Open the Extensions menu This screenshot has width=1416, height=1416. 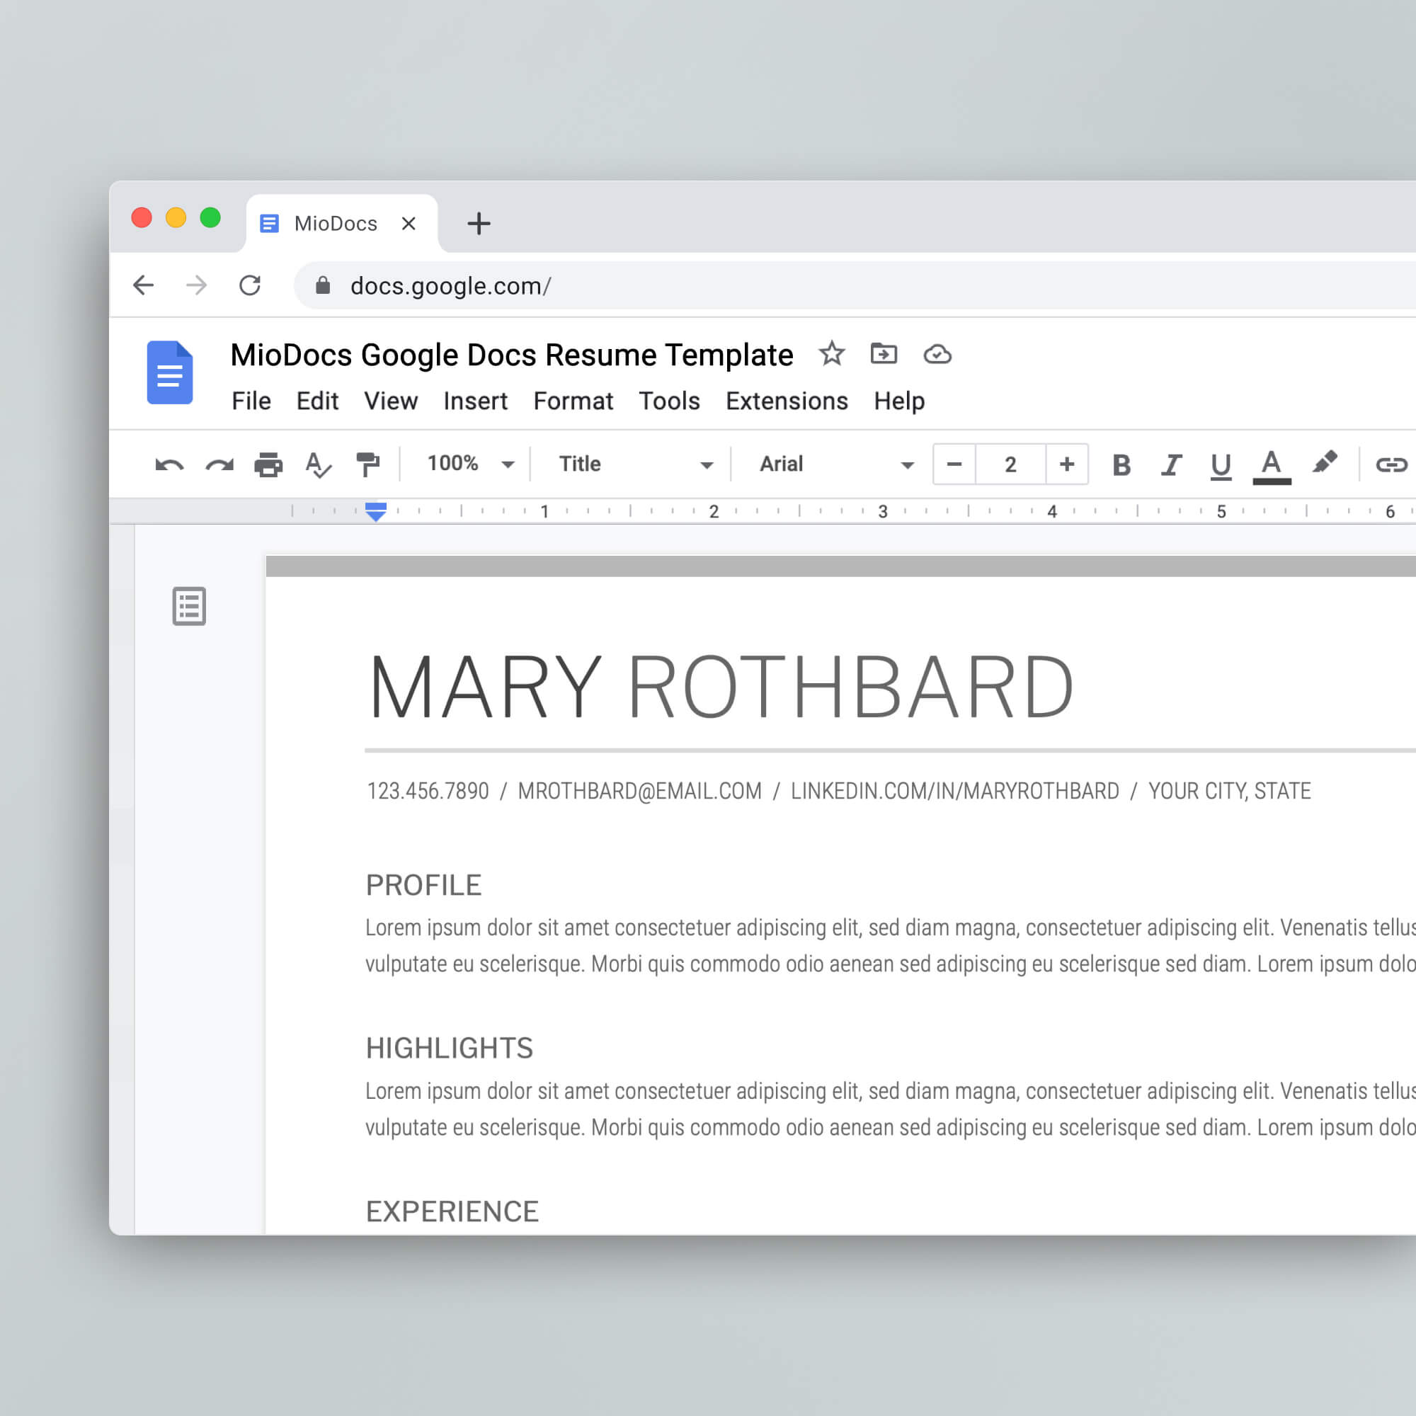787,401
